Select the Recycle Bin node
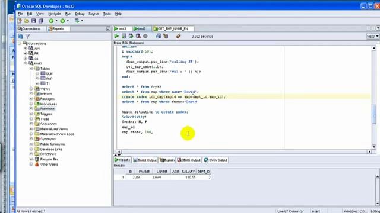Viewport: 380px width, 213px height. click(49, 159)
